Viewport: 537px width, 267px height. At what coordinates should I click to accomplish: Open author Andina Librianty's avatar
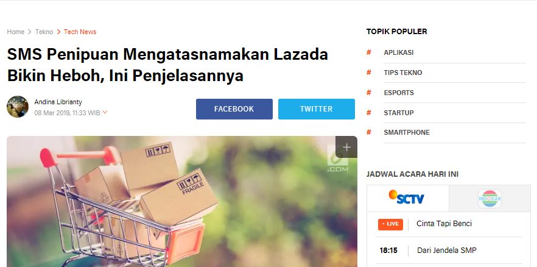click(x=18, y=107)
